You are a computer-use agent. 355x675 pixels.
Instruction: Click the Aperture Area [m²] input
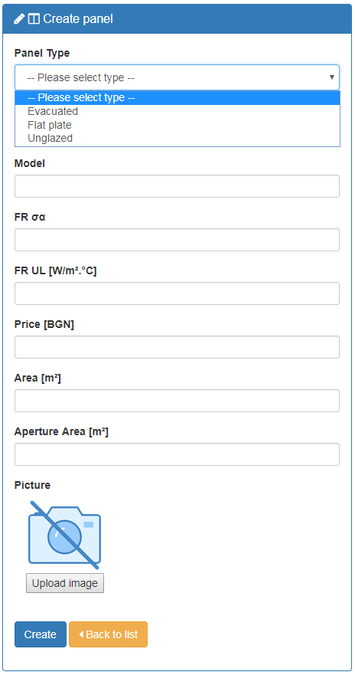point(177,454)
